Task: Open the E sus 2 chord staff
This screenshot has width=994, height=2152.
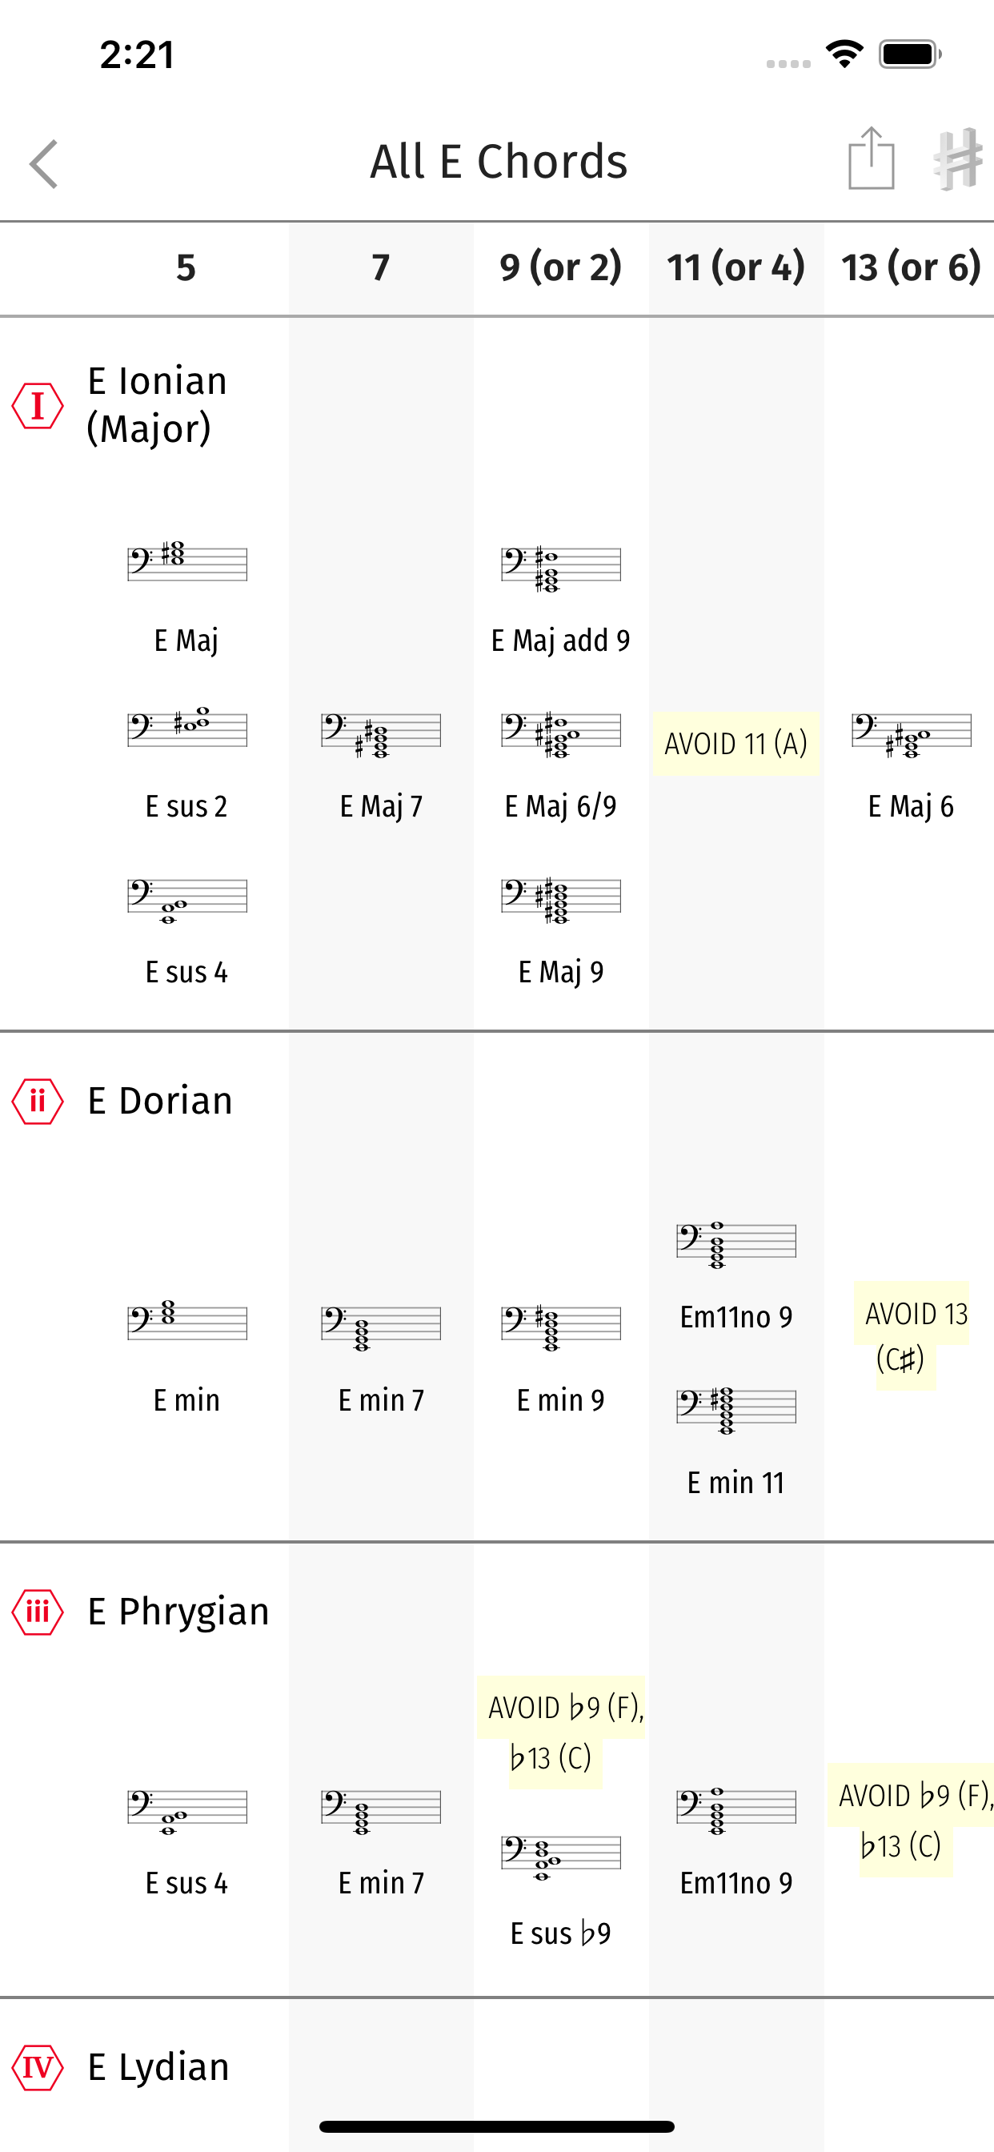Action: click(187, 727)
